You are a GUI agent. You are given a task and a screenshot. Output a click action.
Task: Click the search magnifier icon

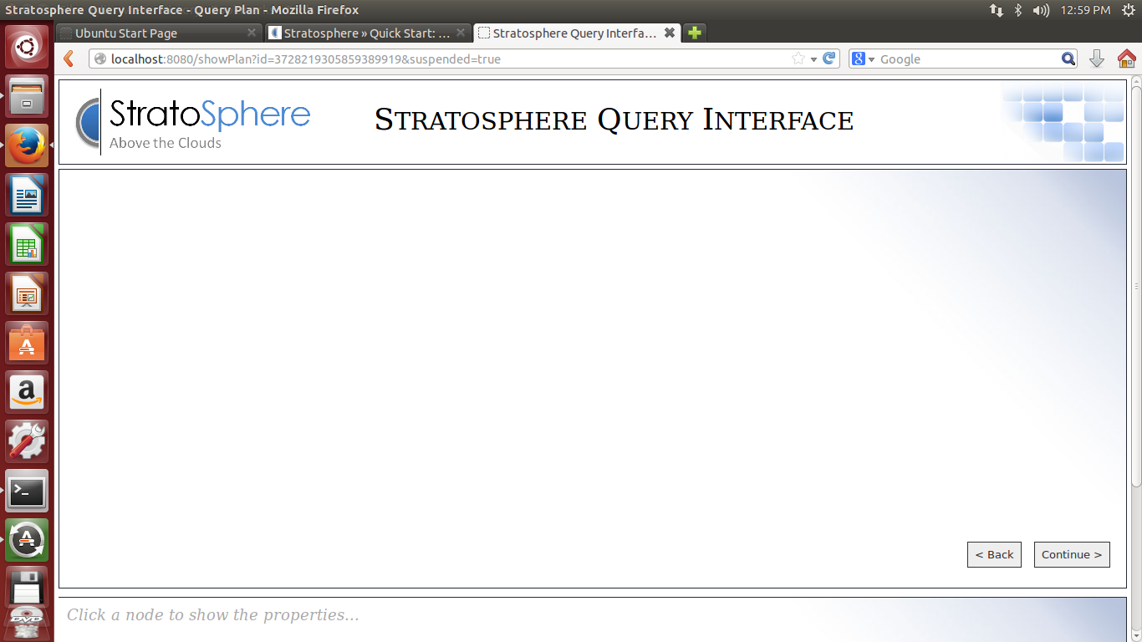(x=1068, y=59)
